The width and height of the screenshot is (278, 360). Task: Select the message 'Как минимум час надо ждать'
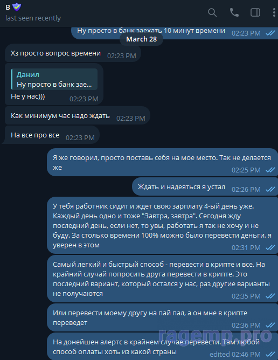78,115
